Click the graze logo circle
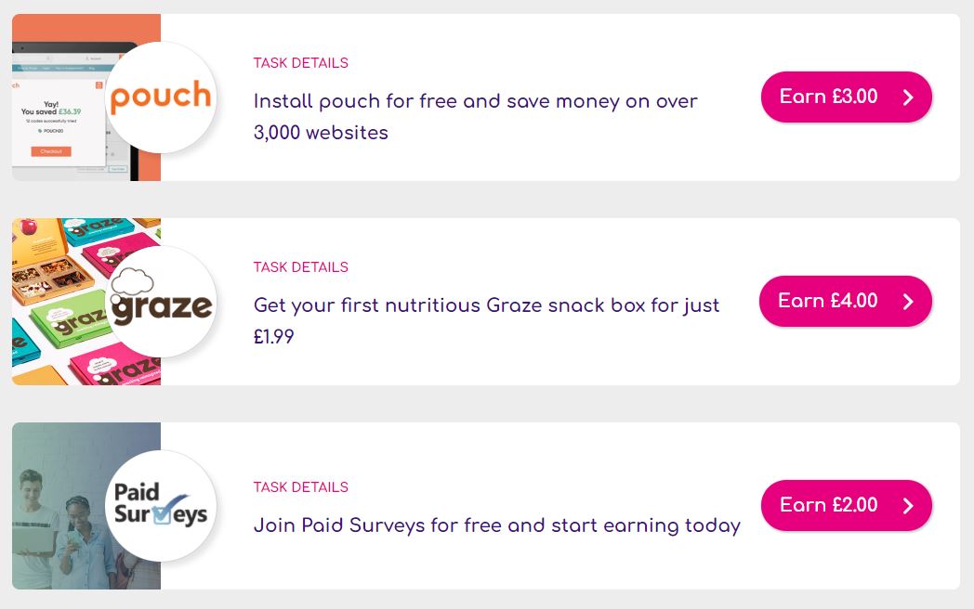Viewport: 974px width, 609px height. tap(161, 302)
